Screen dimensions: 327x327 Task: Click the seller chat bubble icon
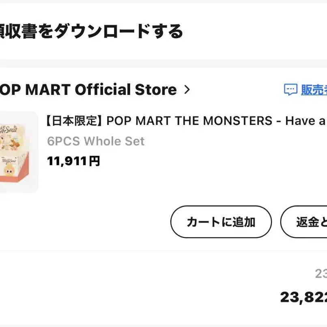pos(290,90)
